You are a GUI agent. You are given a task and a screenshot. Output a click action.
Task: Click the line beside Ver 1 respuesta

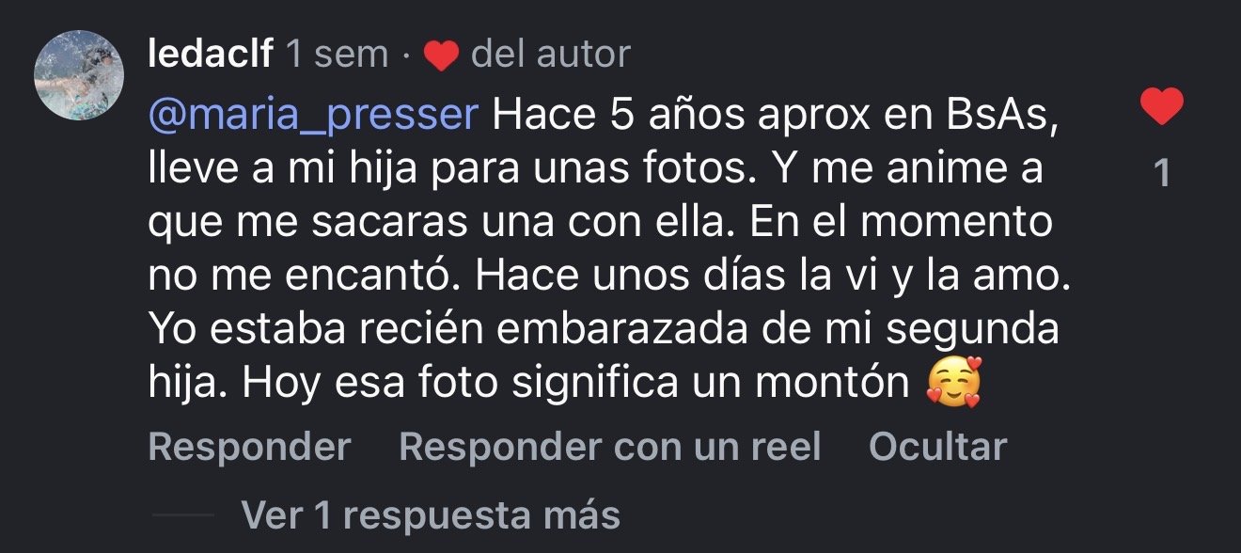[182, 515]
